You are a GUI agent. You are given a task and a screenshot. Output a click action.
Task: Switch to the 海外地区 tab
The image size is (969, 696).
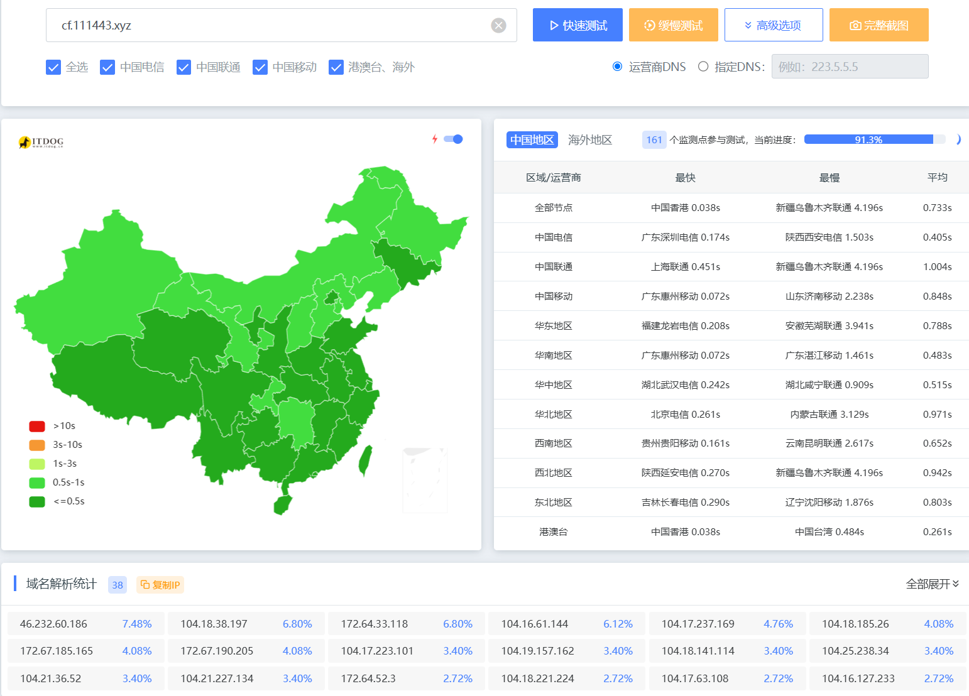(x=589, y=139)
